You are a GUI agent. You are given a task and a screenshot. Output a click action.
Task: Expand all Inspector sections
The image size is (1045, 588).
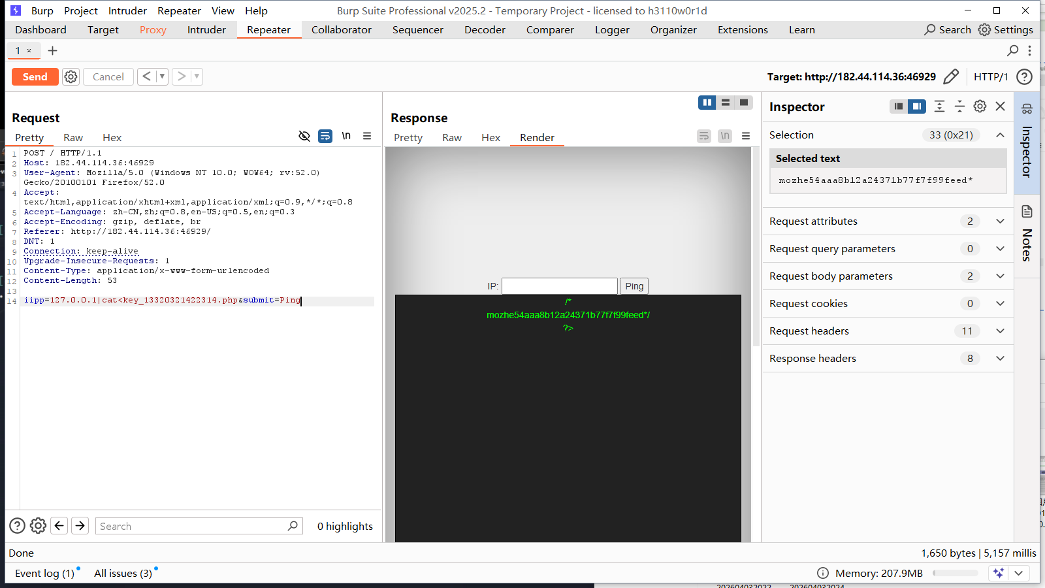coord(939,106)
